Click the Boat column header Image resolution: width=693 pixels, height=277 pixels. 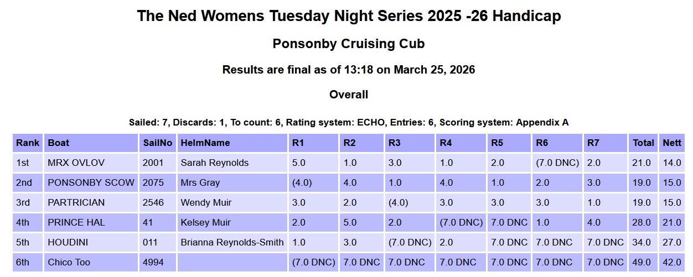pos(59,143)
